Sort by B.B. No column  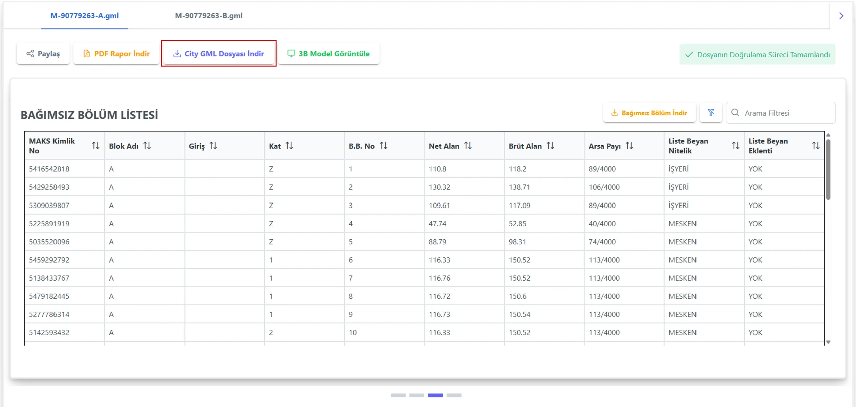[384, 146]
